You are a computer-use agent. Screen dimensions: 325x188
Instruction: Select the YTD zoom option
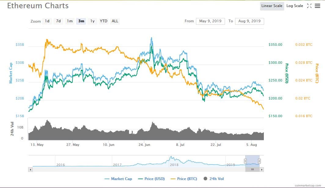click(x=104, y=21)
